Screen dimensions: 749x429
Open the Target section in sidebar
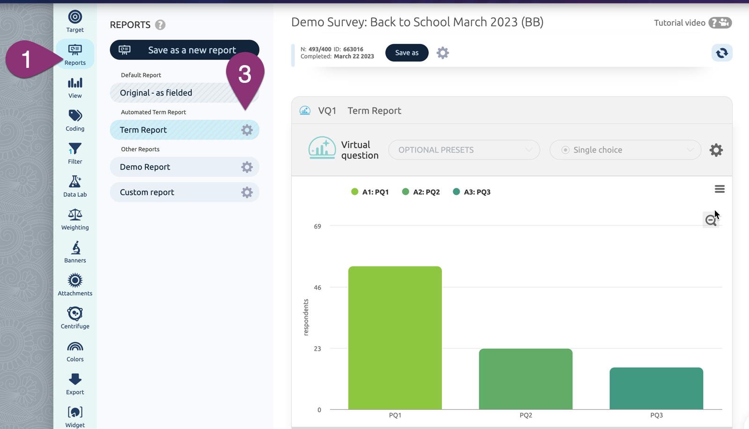75,22
